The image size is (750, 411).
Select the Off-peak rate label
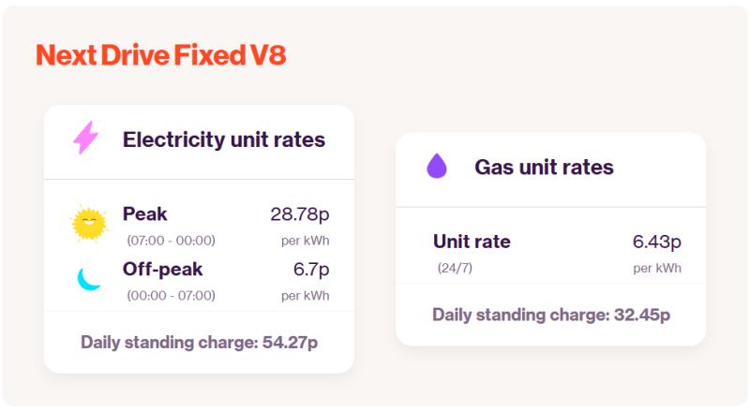(x=162, y=269)
